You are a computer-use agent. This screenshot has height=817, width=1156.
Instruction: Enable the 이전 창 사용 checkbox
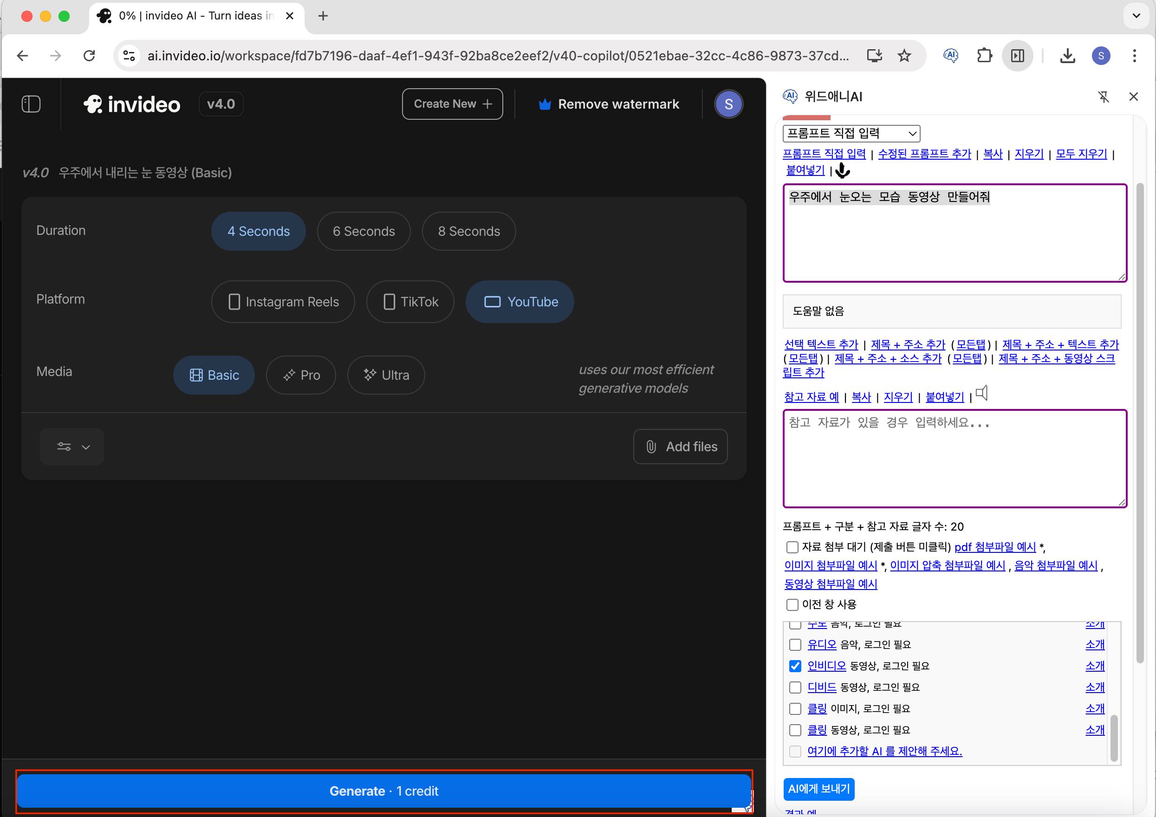792,604
